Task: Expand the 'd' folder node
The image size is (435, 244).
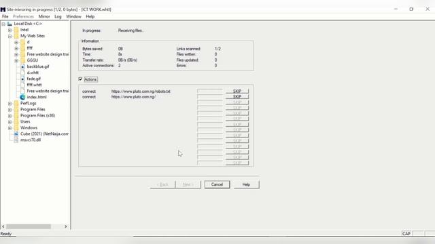Action: click(16, 42)
